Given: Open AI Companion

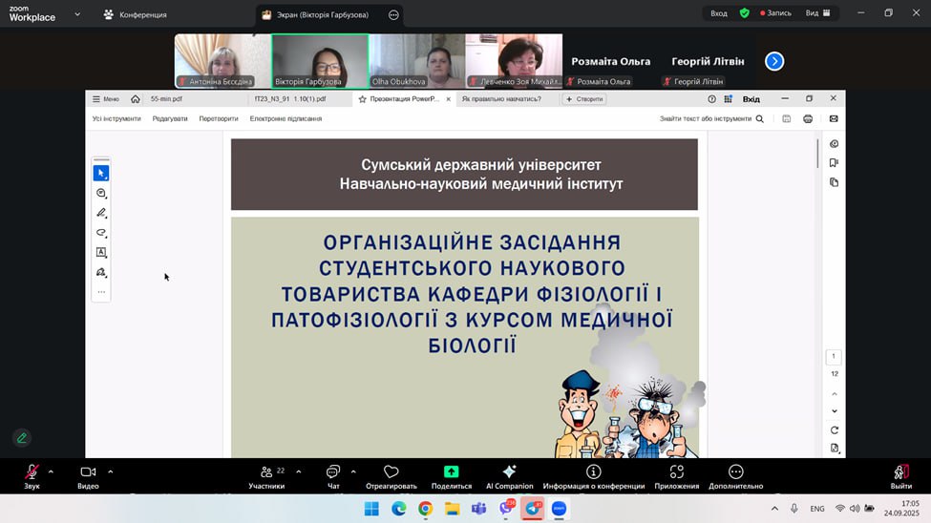Looking at the screenshot, I should pyautogui.click(x=509, y=472).
